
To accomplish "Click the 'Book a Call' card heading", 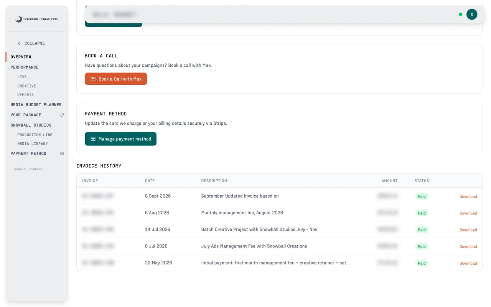I will pos(101,56).
